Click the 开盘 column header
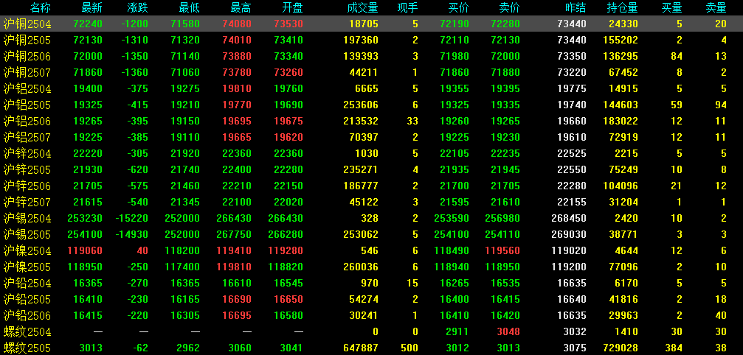 click(292, 7)
